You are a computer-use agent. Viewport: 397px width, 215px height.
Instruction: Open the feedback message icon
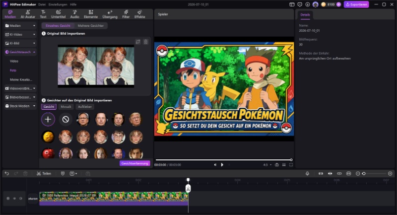pyautogui.click(x=300, y=4)
